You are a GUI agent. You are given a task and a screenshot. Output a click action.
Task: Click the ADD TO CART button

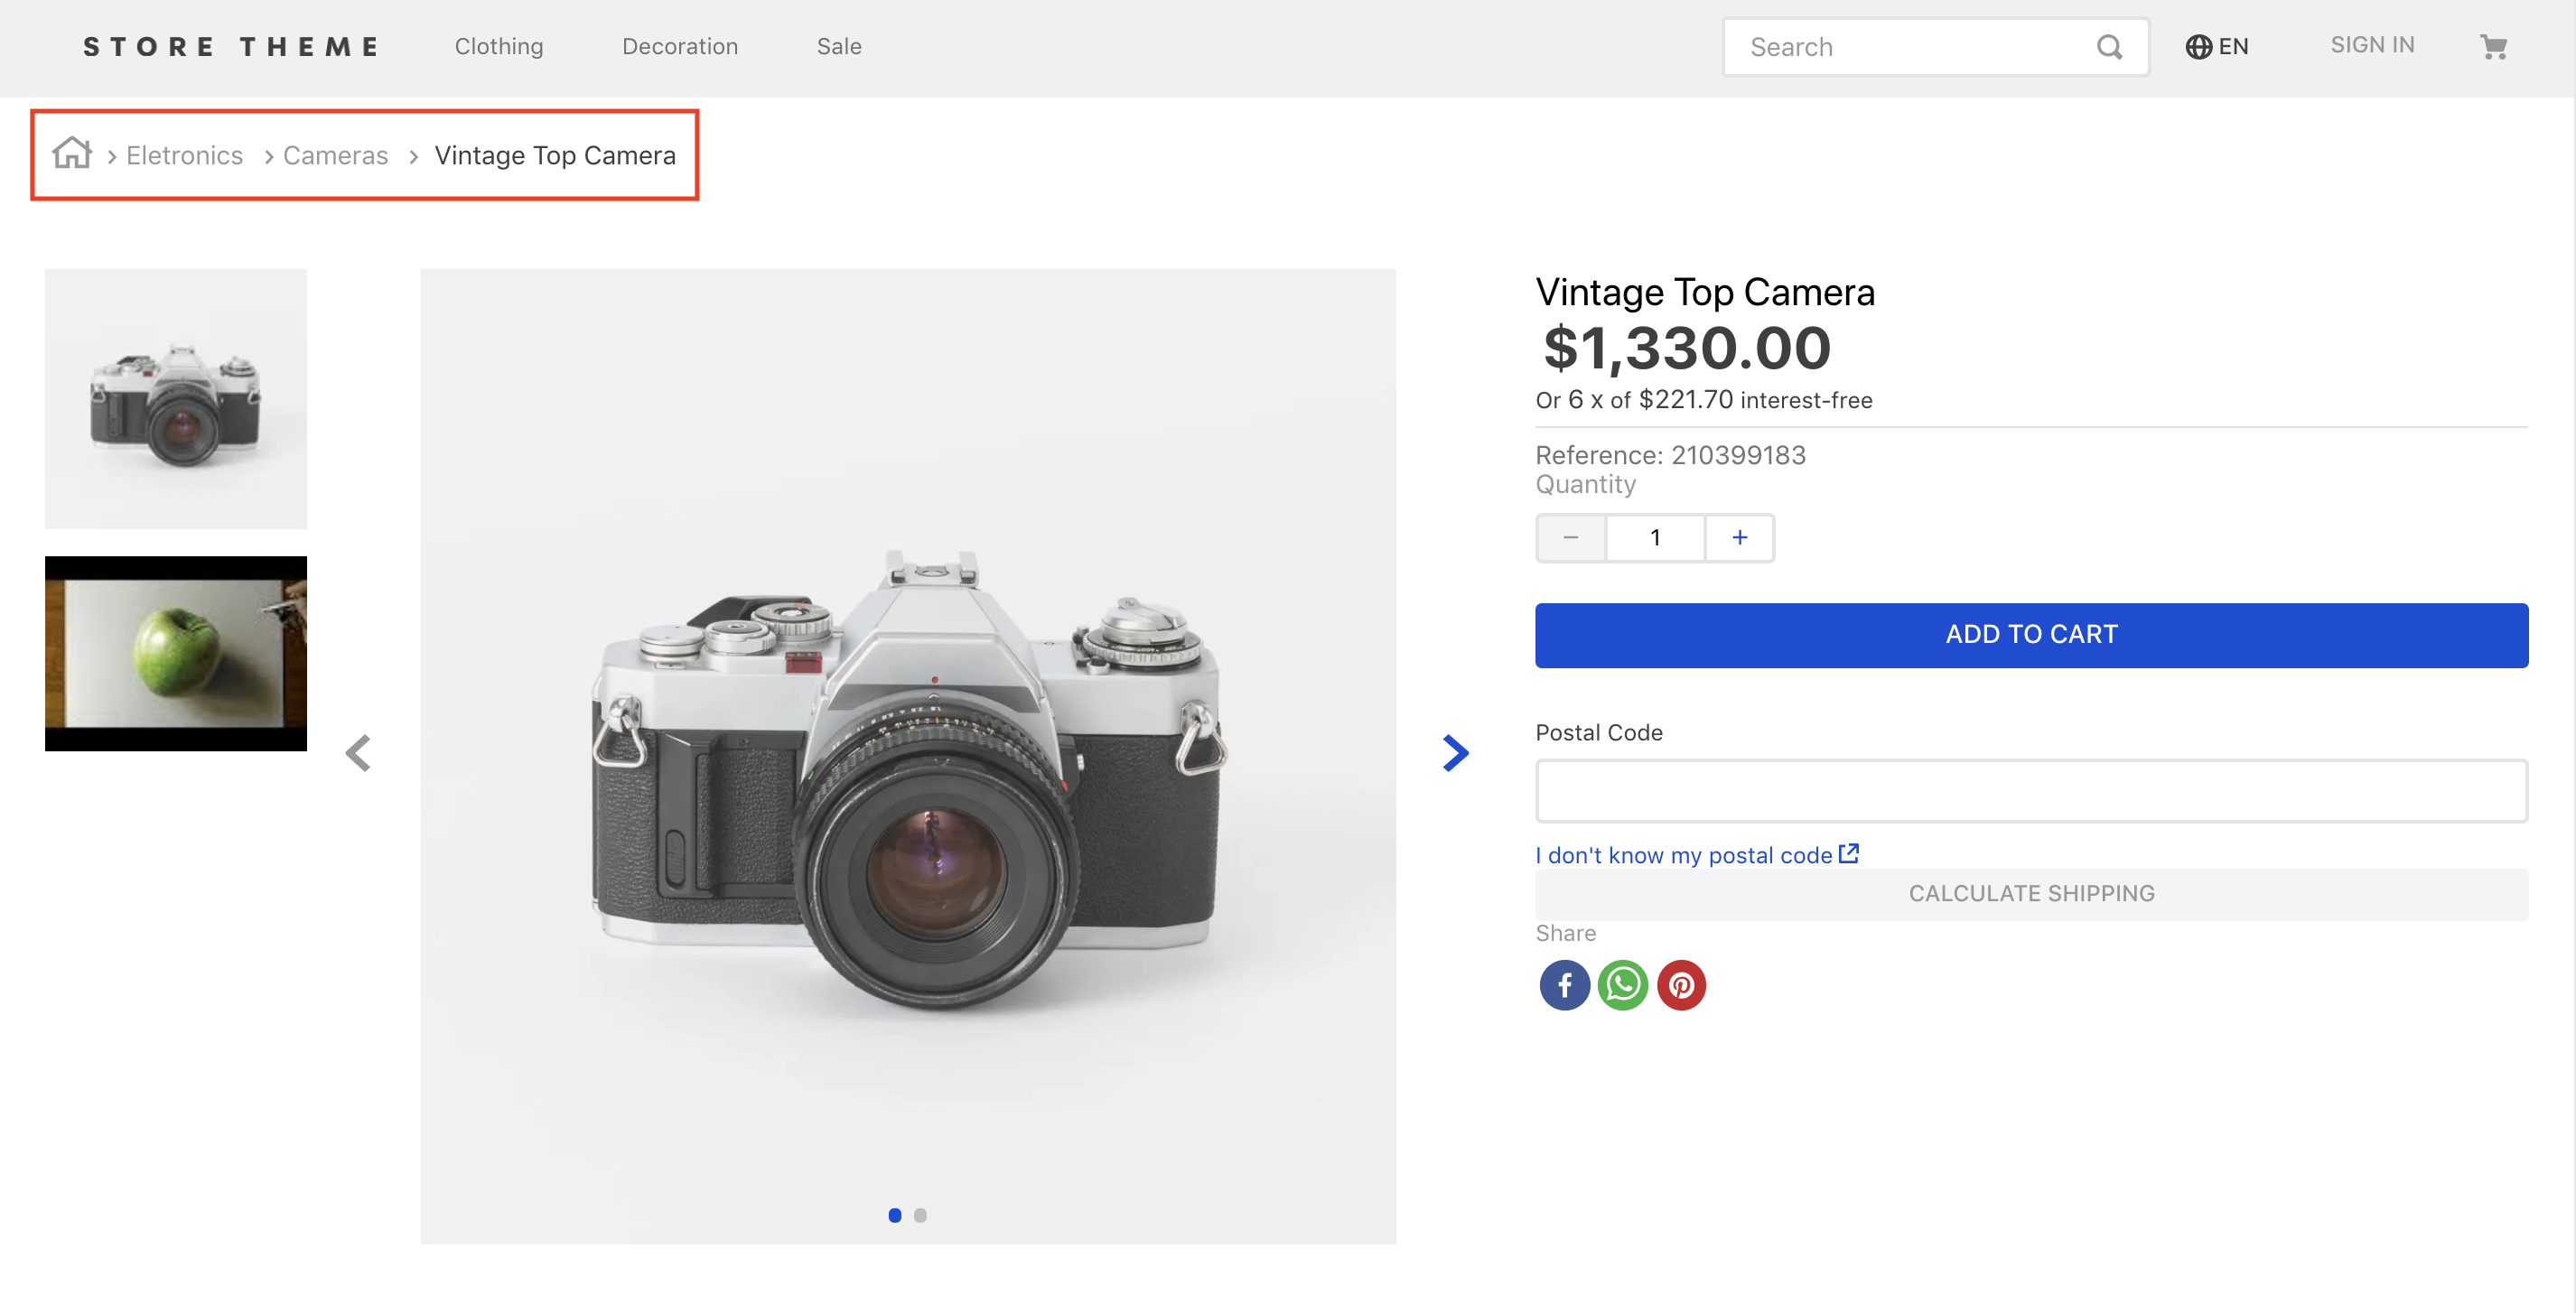click(x=2031, y=633)
